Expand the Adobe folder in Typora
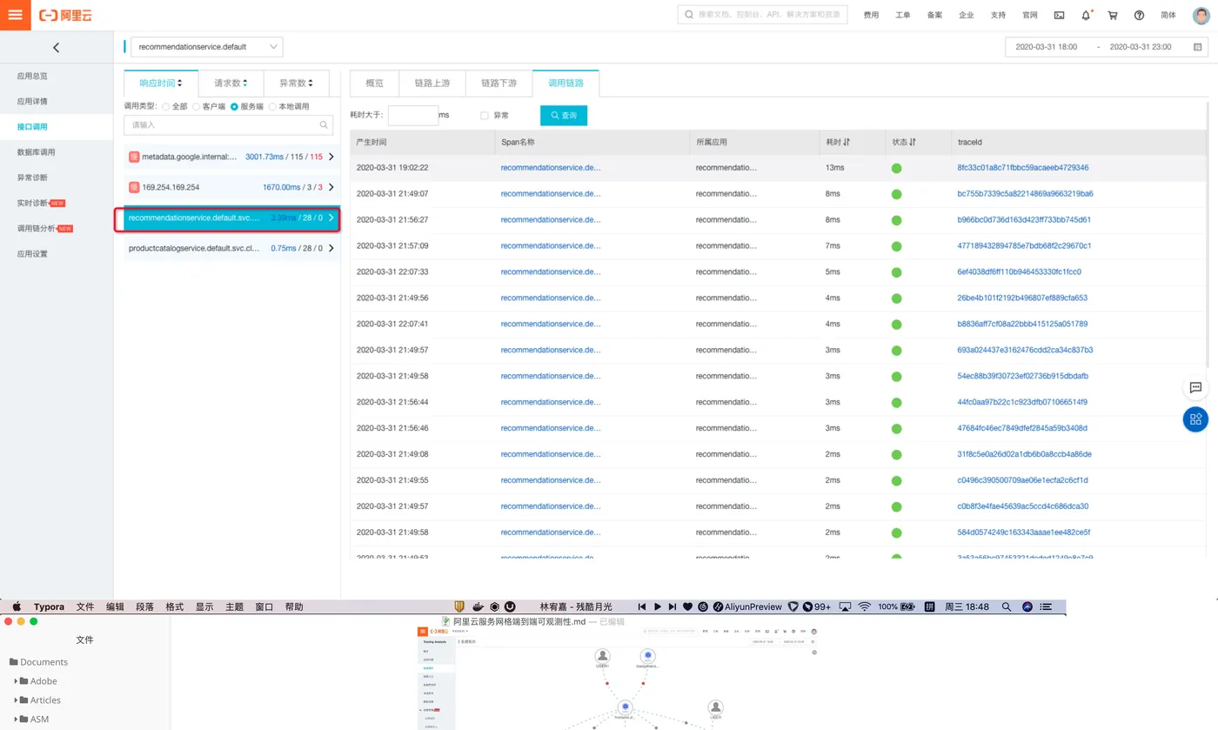The width and height of the screenshot is (1218, 730). tap(17, 681)
